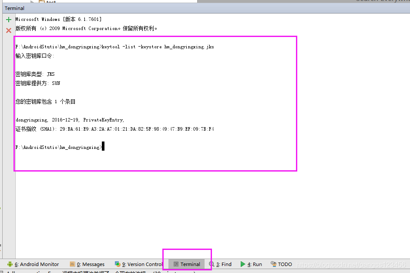
Task: Click the '密钥库提供方: SUN' line
Action: 38,84
